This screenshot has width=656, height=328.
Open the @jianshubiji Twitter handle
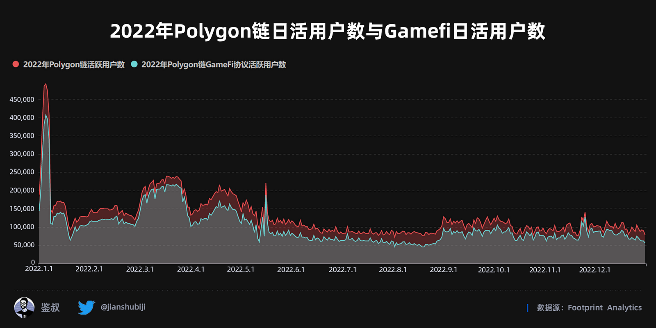[x=123, y=307]
